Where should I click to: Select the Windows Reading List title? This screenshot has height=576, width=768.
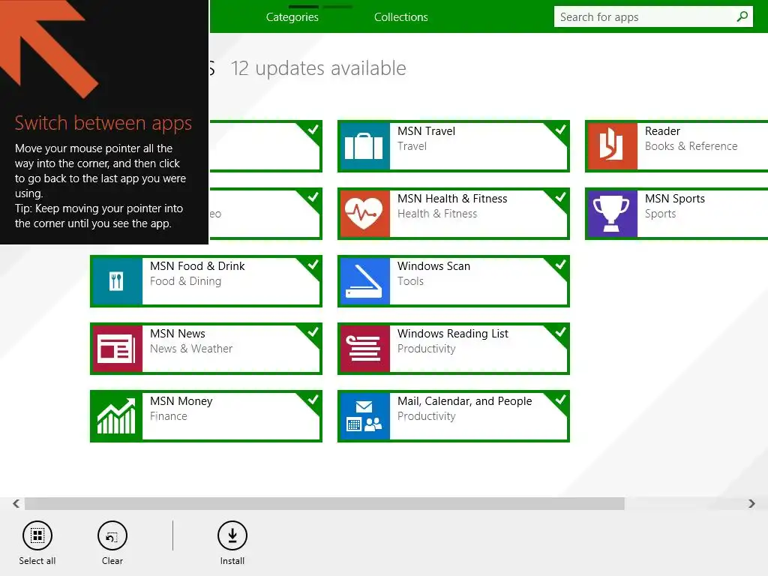pyautogui.click(x=452, y=334)
